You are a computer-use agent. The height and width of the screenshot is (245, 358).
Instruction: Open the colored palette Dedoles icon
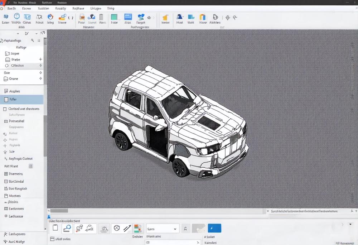click(x=137, y=228)
